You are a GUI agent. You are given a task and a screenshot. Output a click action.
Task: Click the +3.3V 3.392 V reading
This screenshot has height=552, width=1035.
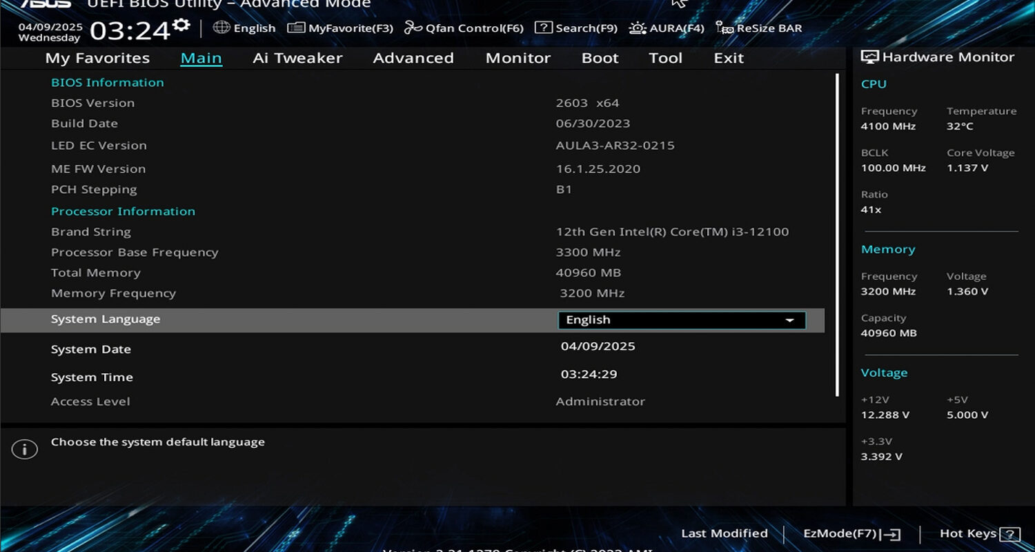(881, 456)
